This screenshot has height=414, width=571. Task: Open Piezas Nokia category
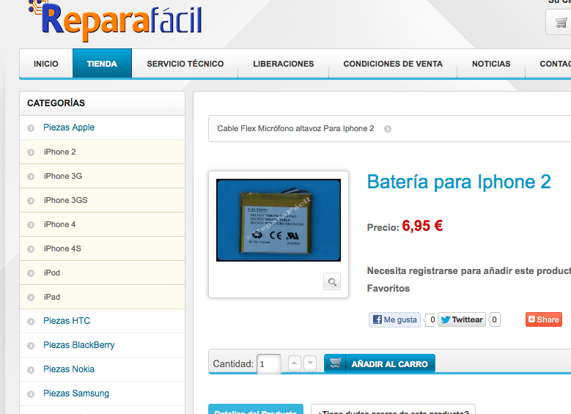[x=69, y=369]
